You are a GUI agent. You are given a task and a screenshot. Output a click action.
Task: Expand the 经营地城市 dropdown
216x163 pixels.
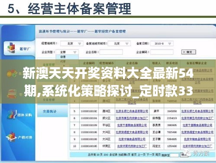pyautogui.click(x=72, y=43)
